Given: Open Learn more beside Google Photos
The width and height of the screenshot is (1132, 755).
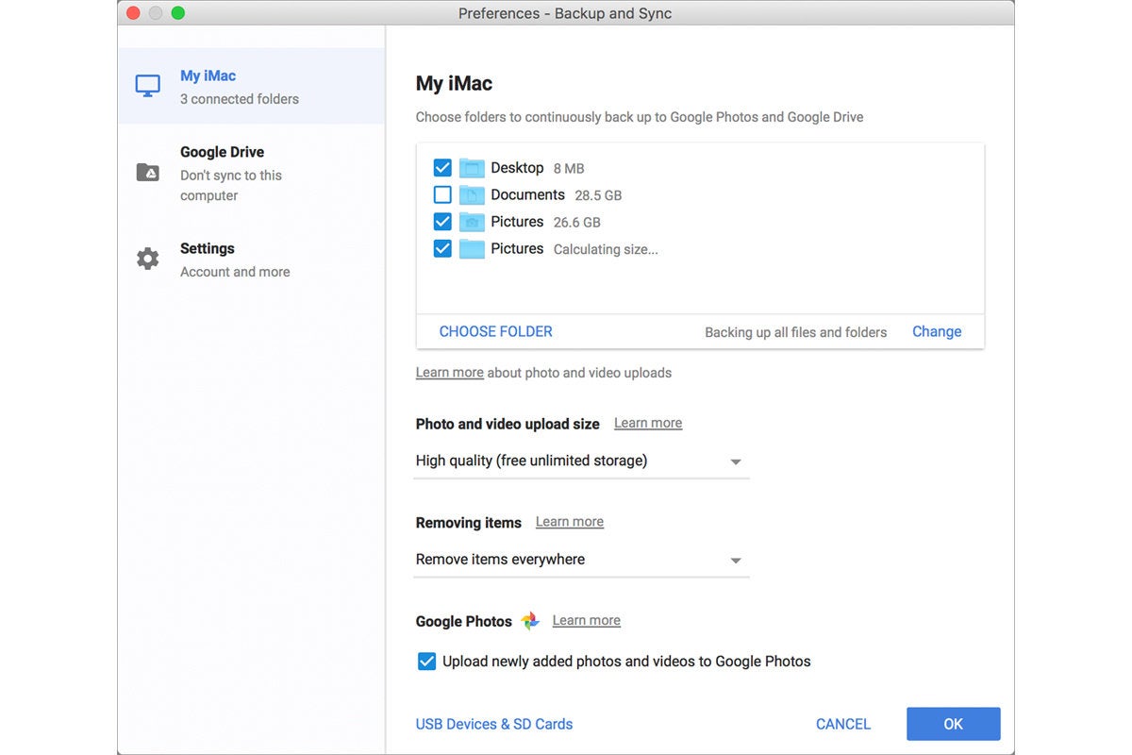Looking at the screenshot, I should click(x=587, y=621).
